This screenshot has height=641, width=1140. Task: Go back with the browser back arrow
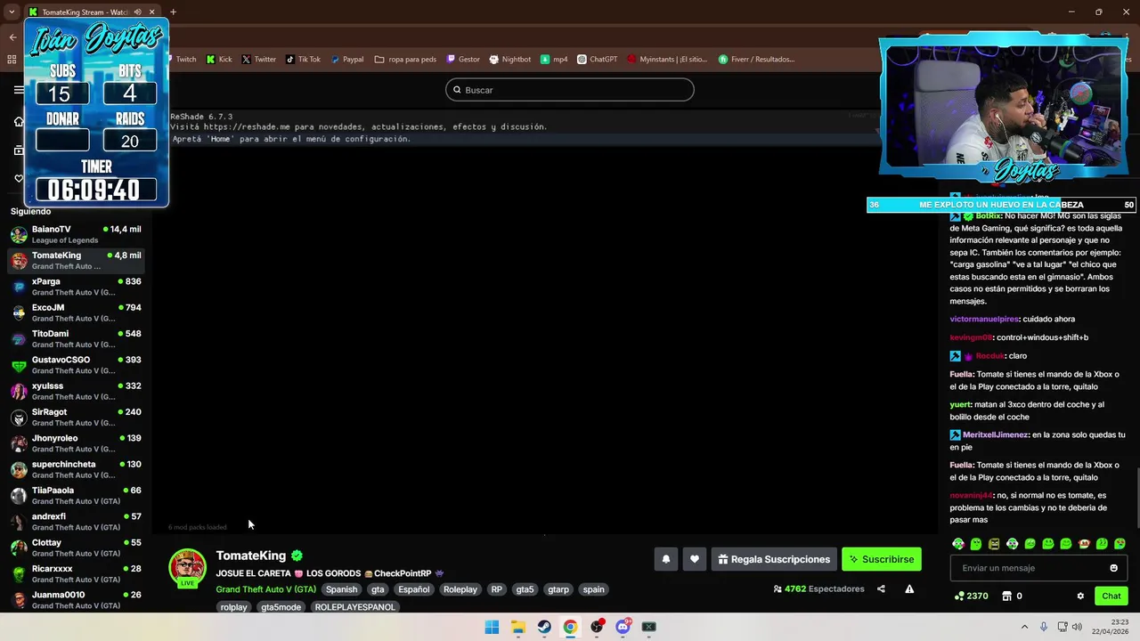tap(12, 37)
